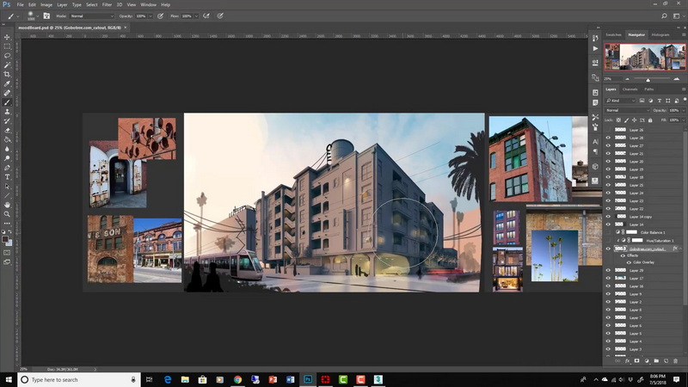The height and width of the screenshot is (387, 688).
Task: Select the Hand tool
Action: tap(7, 205)
